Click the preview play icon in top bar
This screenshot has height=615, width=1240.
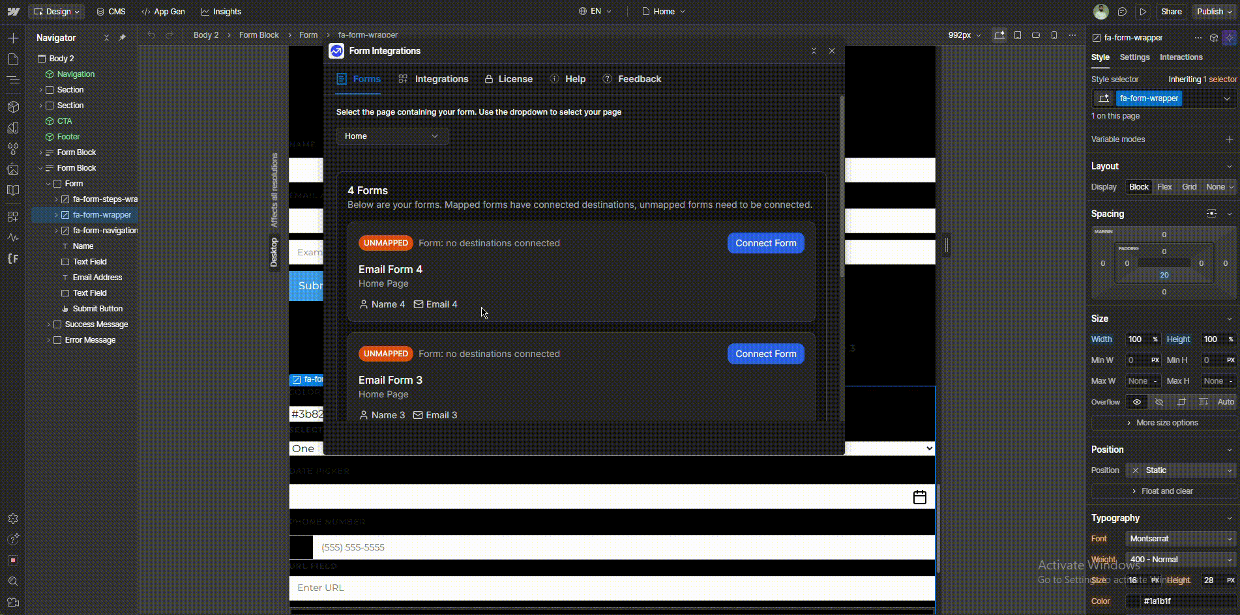(1142, 12)
